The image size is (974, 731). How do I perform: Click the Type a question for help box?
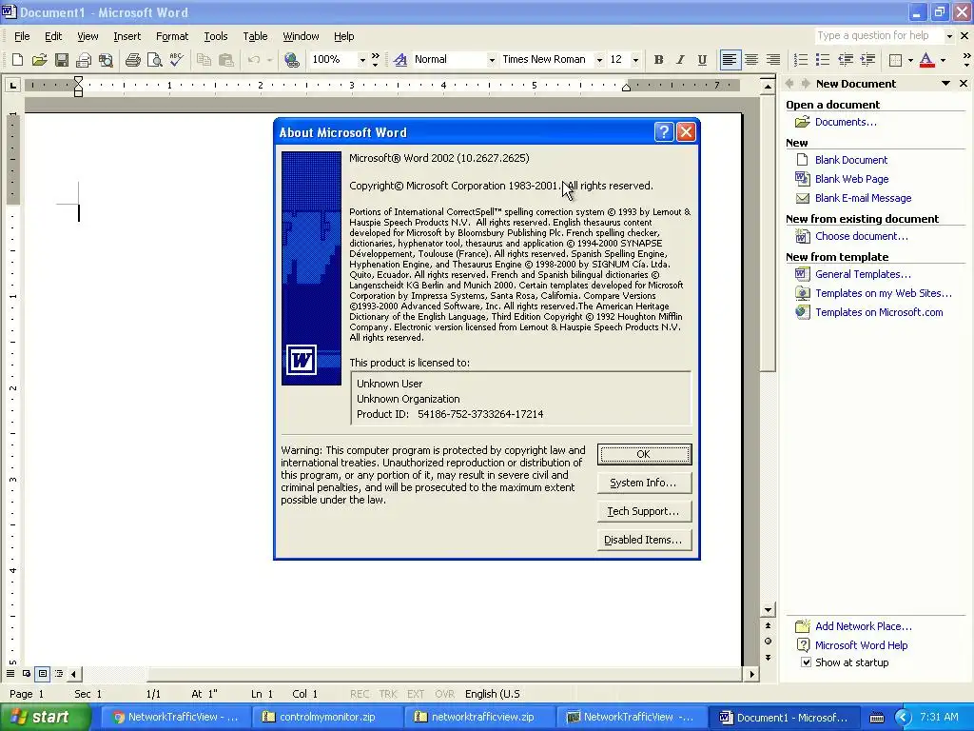(x=878, y=36)
